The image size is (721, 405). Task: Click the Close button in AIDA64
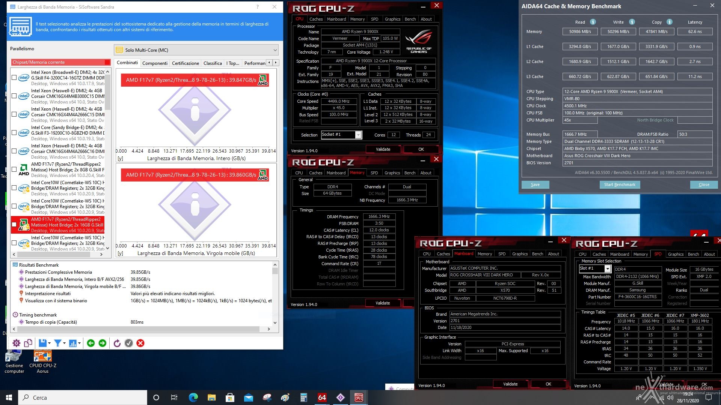pos(704,184)
